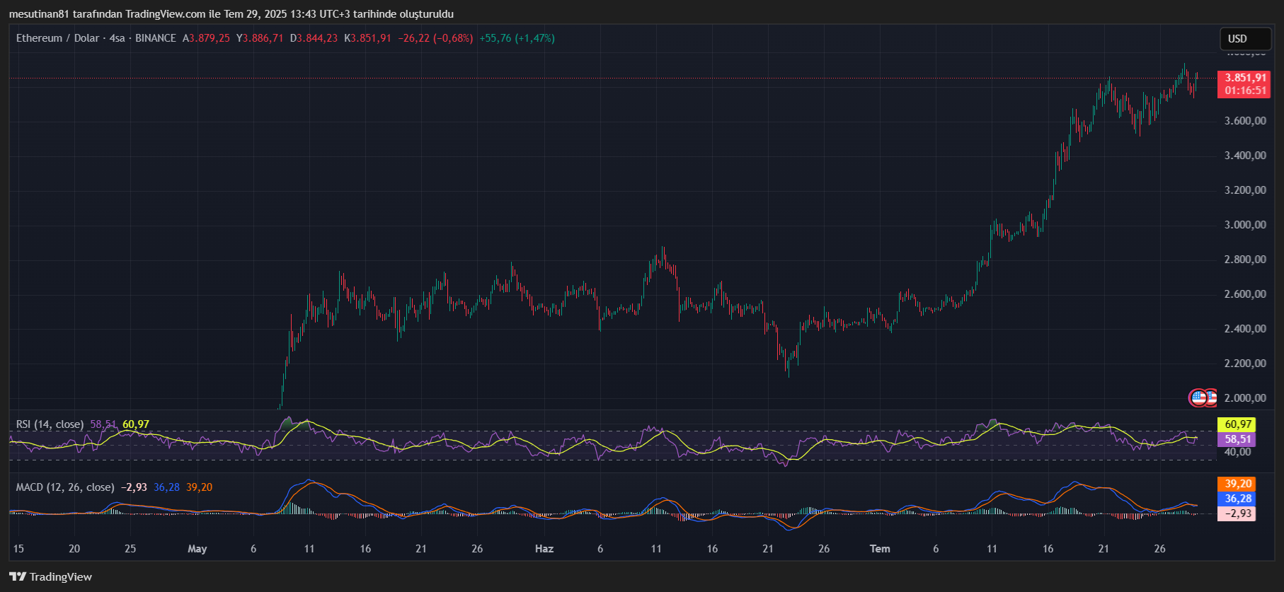Click the TradingView logo in the footer
1284x592 pixels.
pos(51,576)
